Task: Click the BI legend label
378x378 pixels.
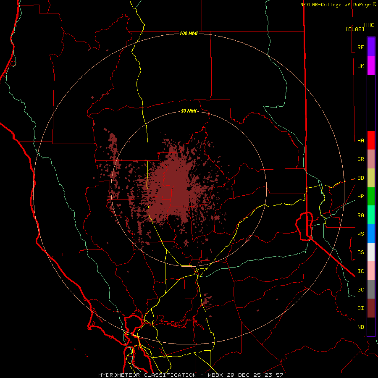Action: point(360,308)
